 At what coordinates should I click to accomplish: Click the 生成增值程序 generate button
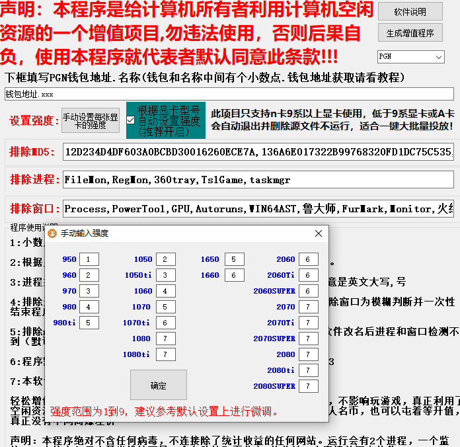click(x=410, y=32)
